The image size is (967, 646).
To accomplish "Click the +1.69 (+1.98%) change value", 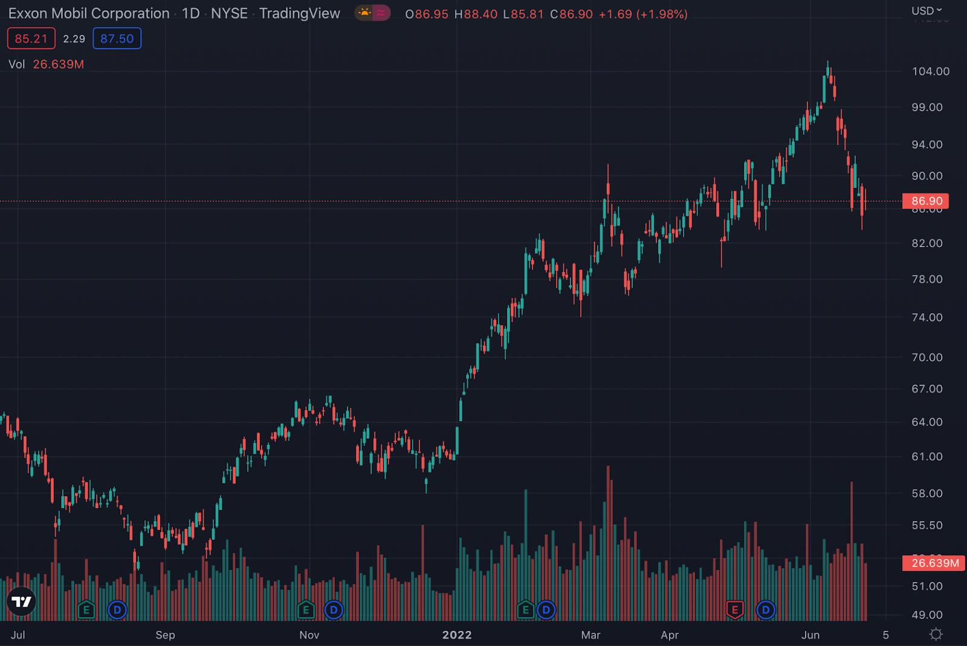I will point(643,14).
